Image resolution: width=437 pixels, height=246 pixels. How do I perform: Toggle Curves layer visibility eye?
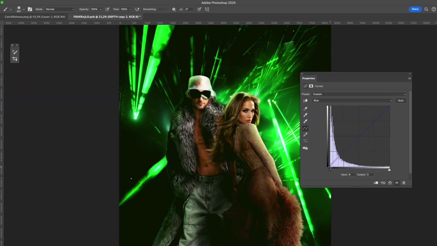point(397,183)
